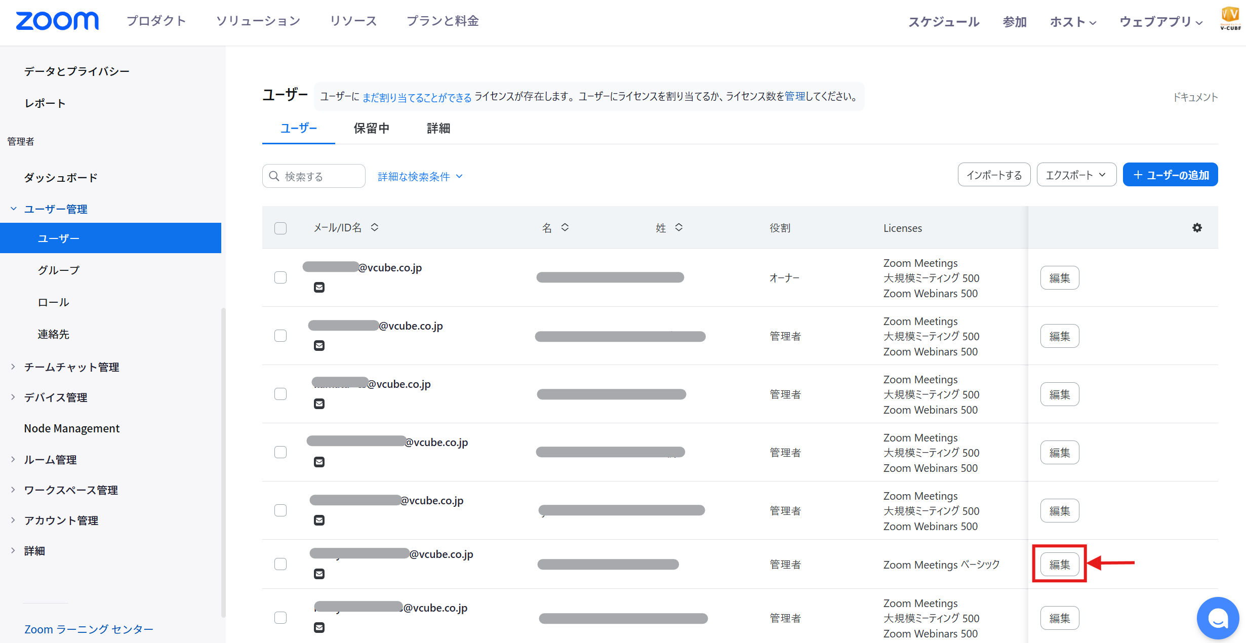Image resolution: width=1246 pixels, height=643 pixels.
Task: Open the ホスト dropdown menu
Action: pos(1073,22)
